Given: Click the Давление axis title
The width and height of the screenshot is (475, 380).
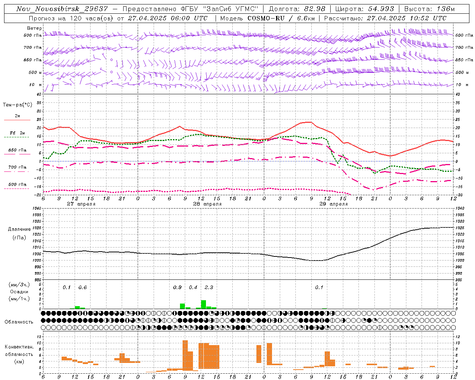Looking at the screenshot, I should point(19,229).
